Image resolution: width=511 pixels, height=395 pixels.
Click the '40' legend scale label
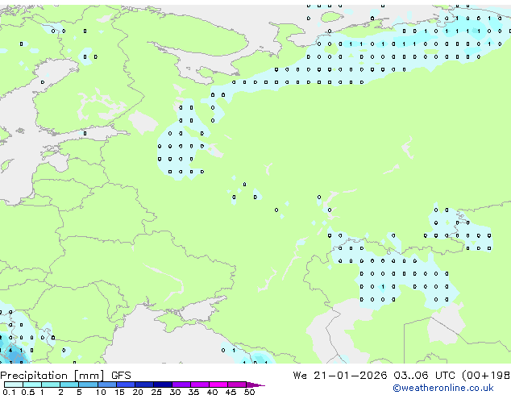click(x=212, y=392)
